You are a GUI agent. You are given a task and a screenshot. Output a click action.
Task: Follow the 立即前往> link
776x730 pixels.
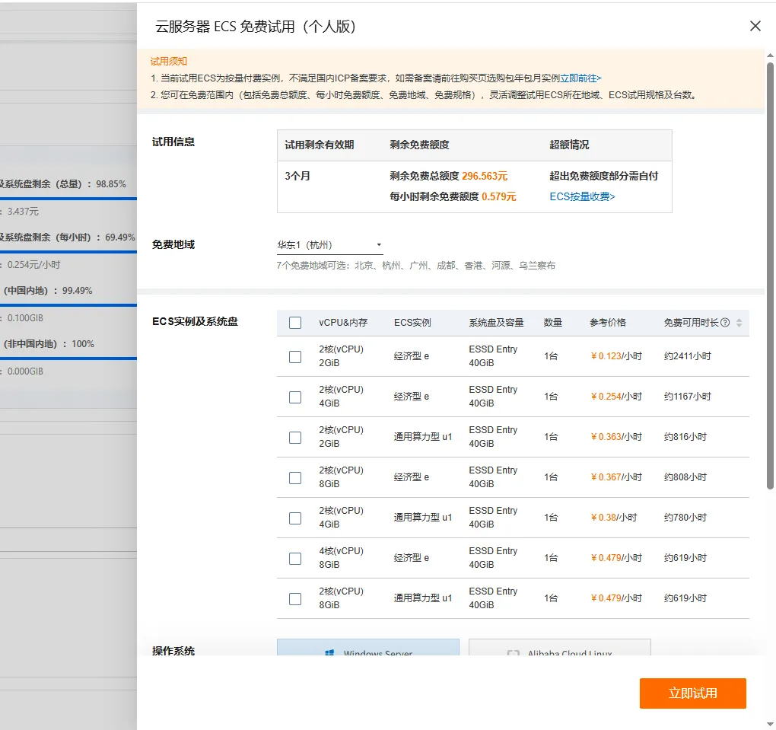(580, 78)
